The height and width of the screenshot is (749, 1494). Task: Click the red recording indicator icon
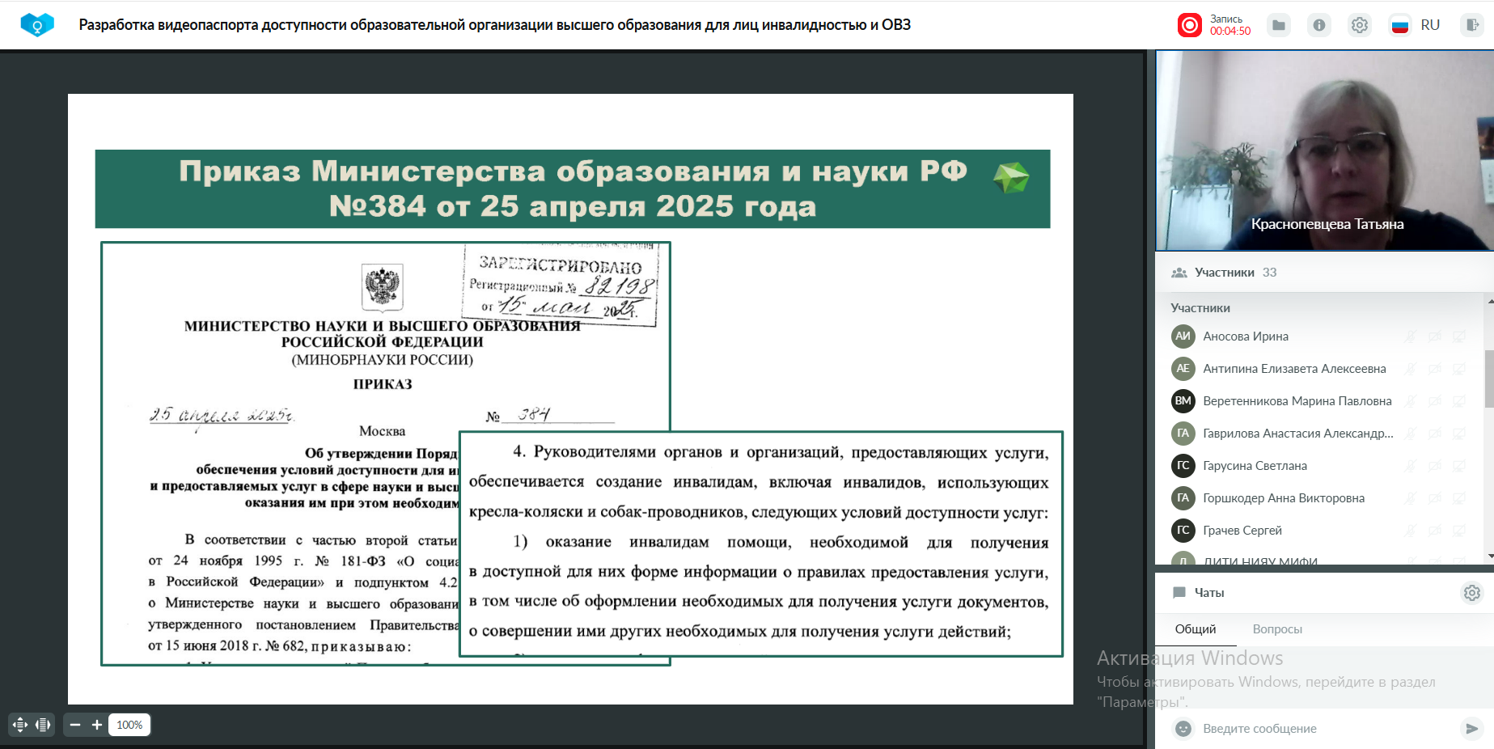tap(1190, 25)
